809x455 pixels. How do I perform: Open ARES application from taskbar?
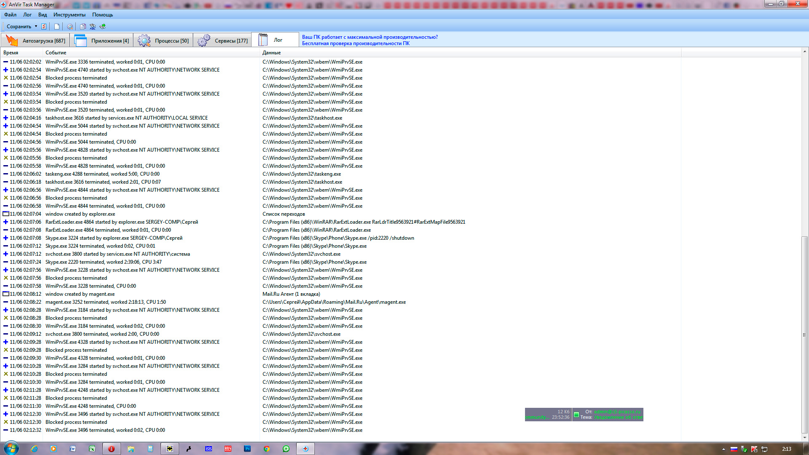pyautogui.click(x=228, y=449)
